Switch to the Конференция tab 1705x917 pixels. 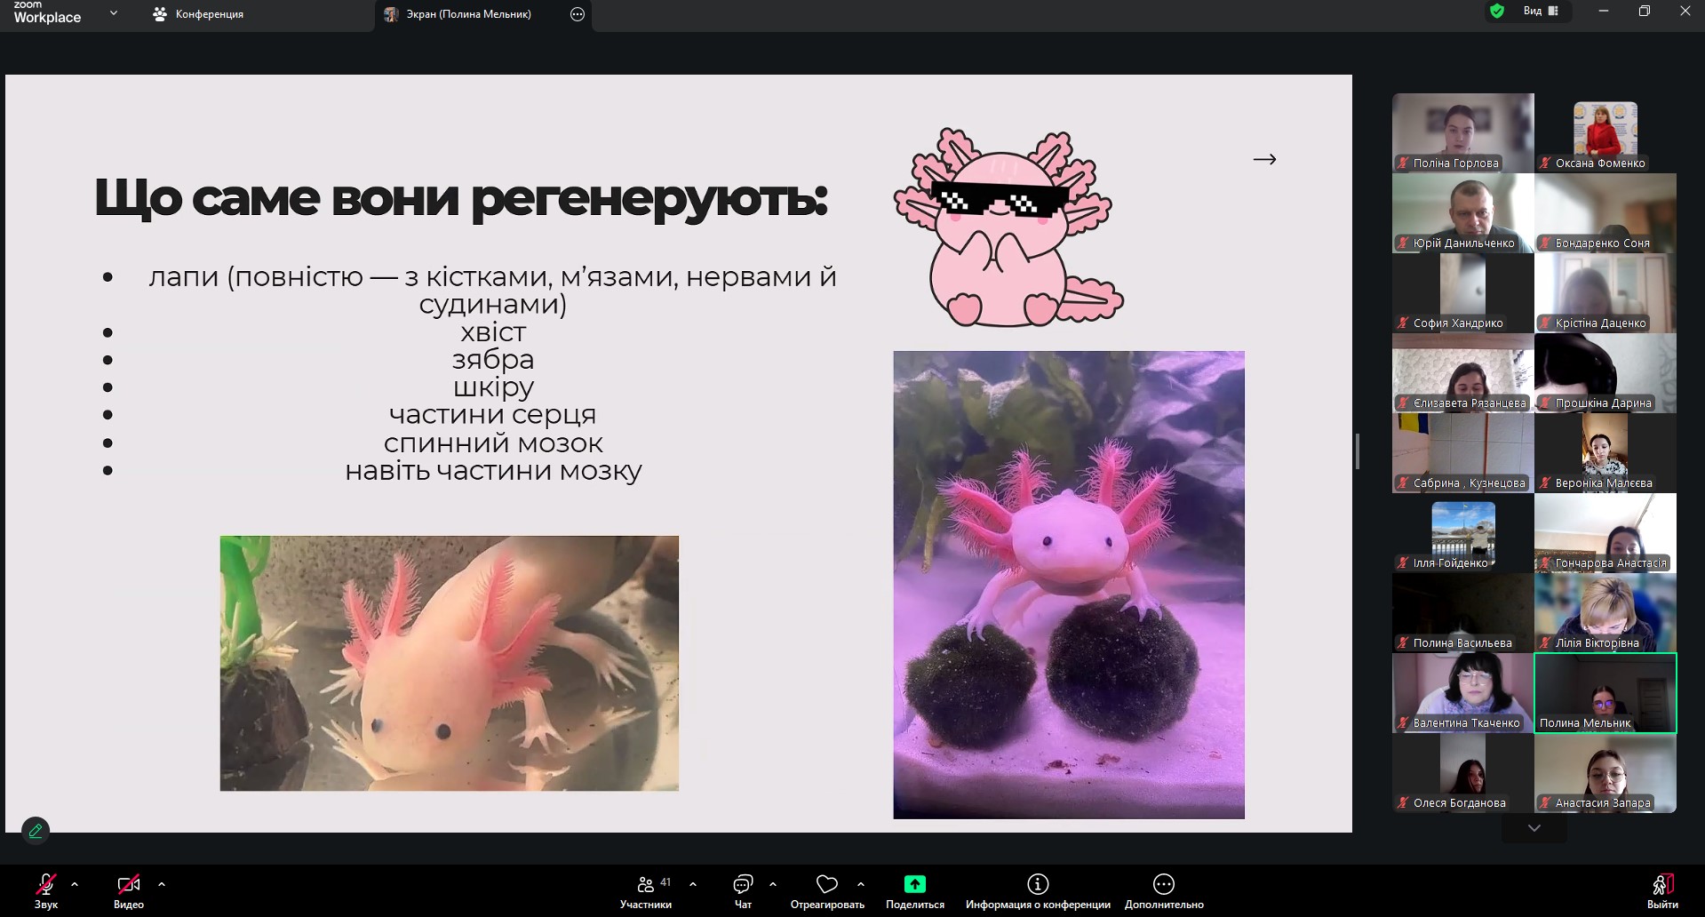pos(198,14)
